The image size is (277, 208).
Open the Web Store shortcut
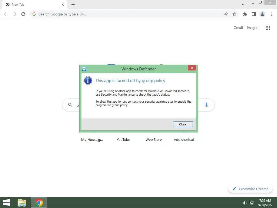154,139
